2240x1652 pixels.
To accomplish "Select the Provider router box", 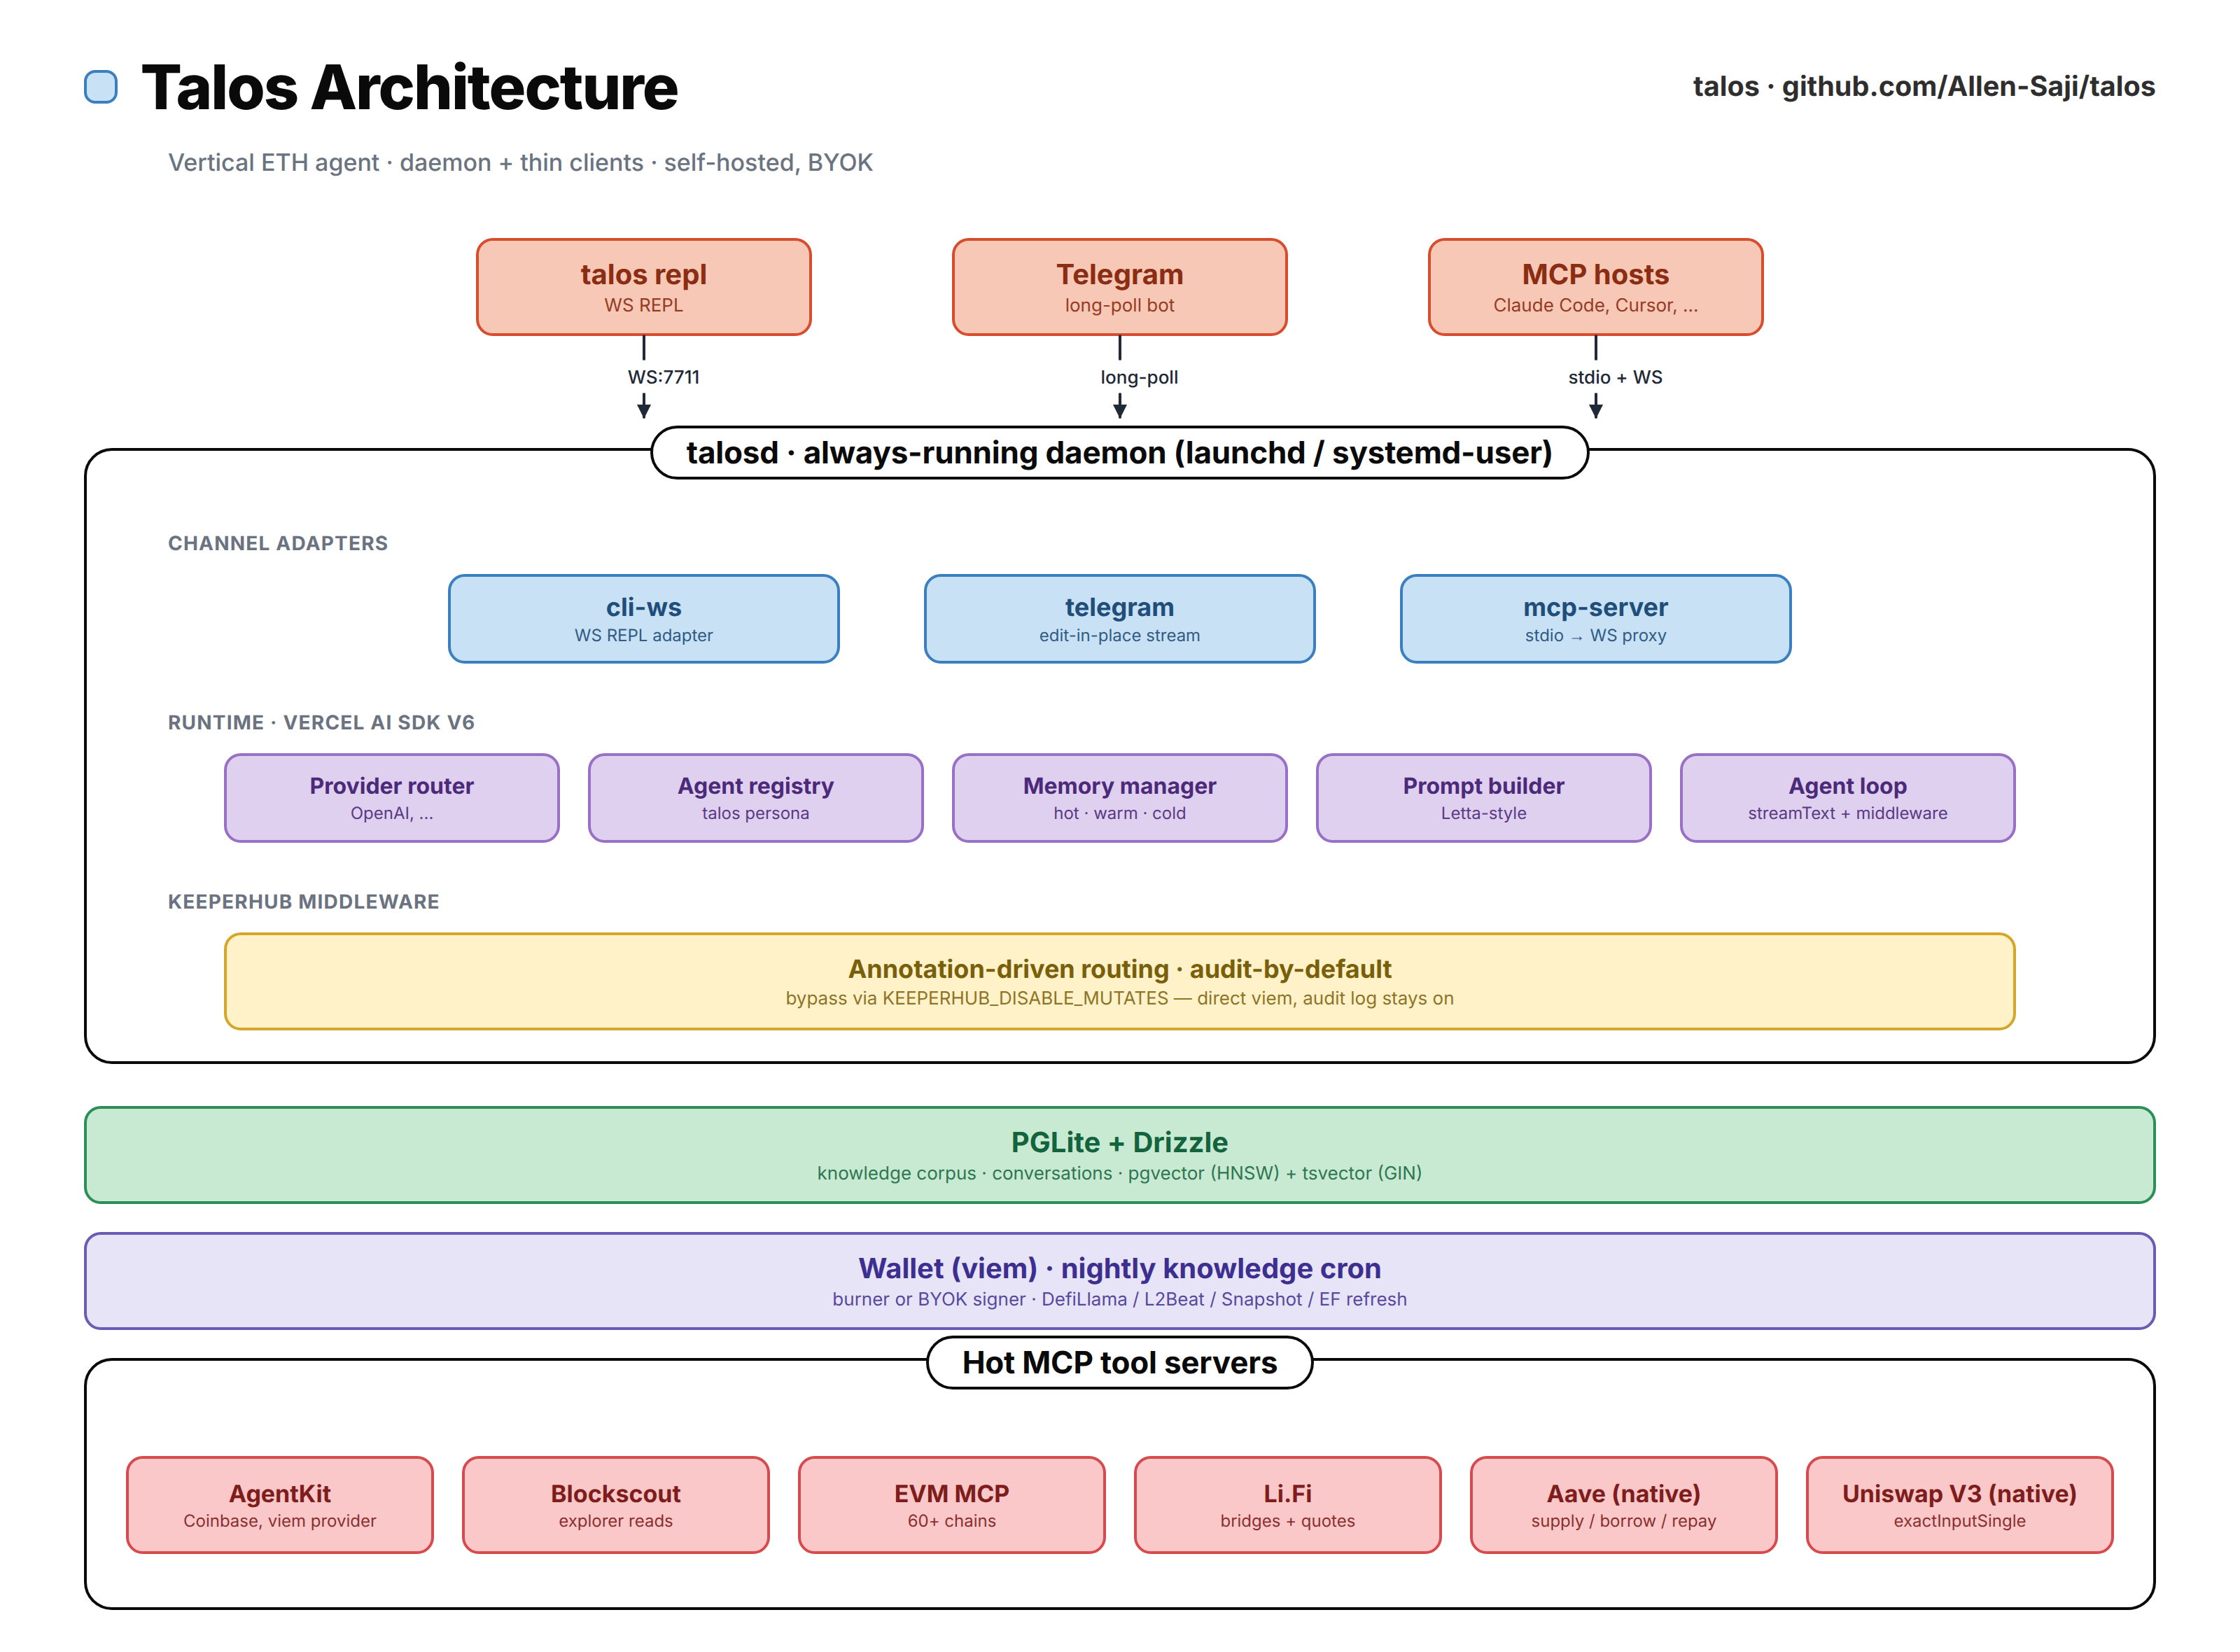I will pyautogui.click(x=392, y=798).
